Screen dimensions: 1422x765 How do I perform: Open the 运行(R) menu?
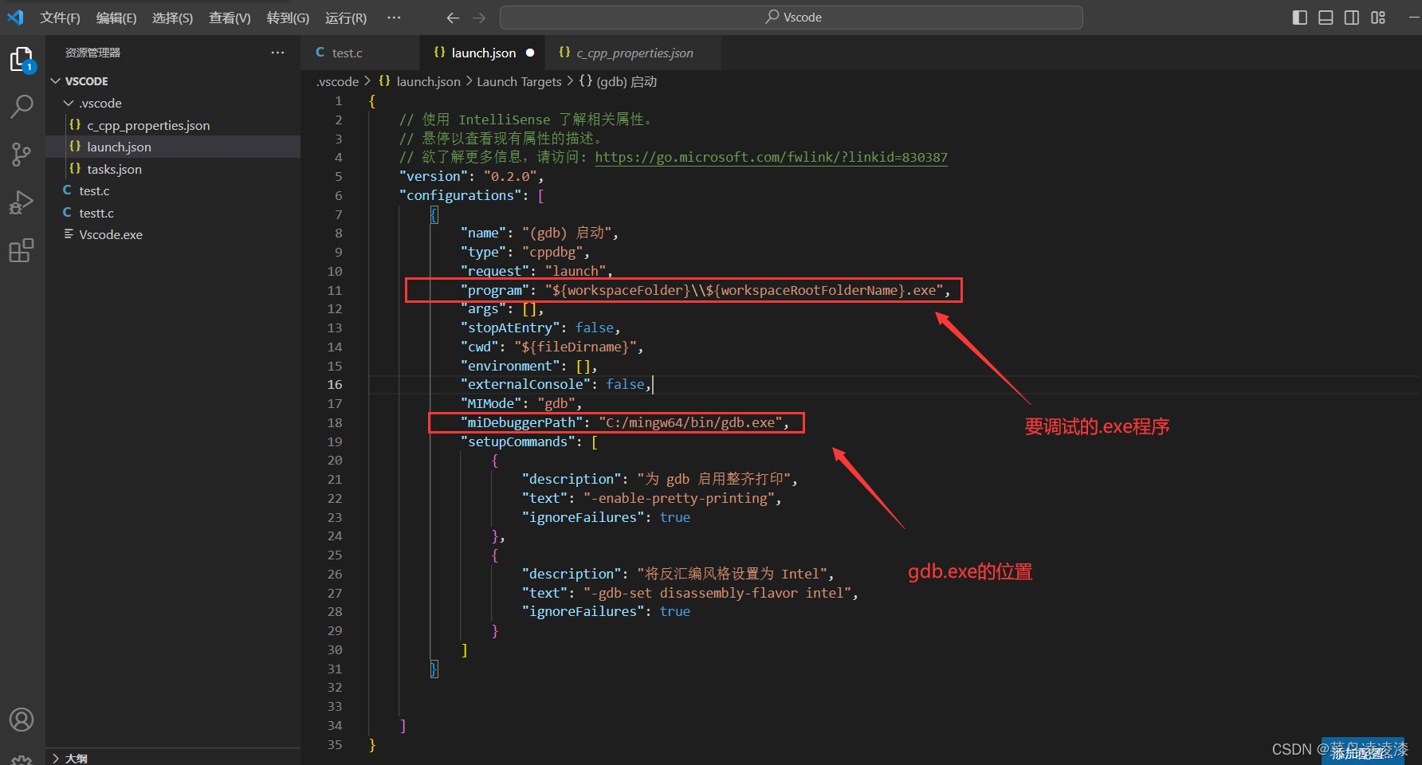346,18
